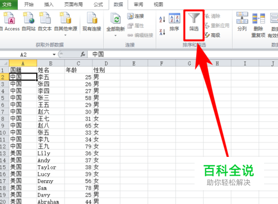The image size is (278, 204).
Task: Switch to Review (审阅) tab
Action: [x=138, y=4]
